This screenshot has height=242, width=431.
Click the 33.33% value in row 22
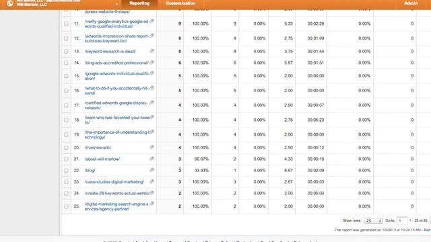[201, 170]
